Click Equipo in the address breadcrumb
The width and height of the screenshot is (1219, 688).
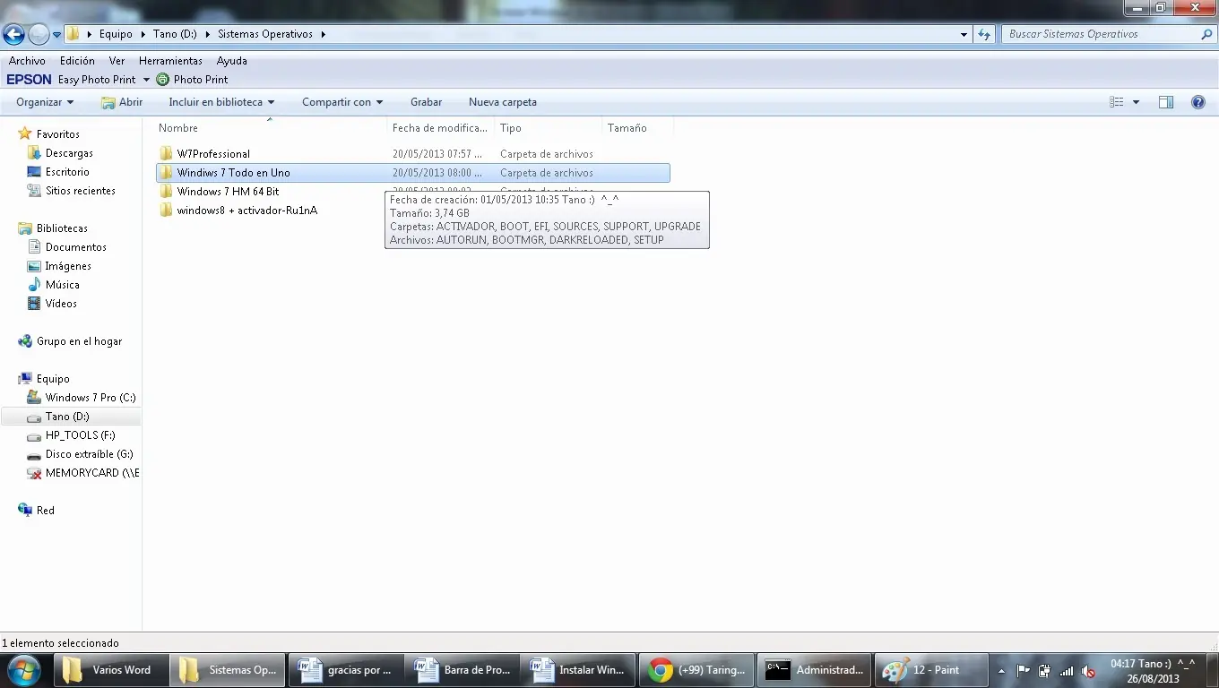[x=116, y=34]
